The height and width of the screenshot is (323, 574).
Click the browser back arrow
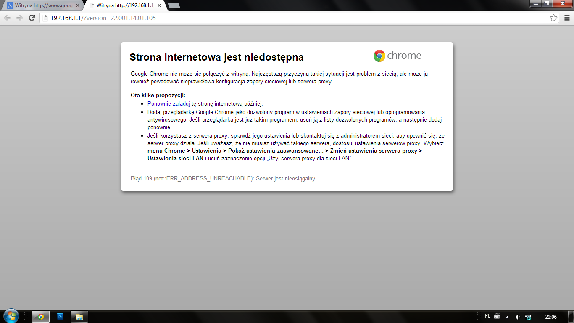pyautogui.click(x=8, y=18)
